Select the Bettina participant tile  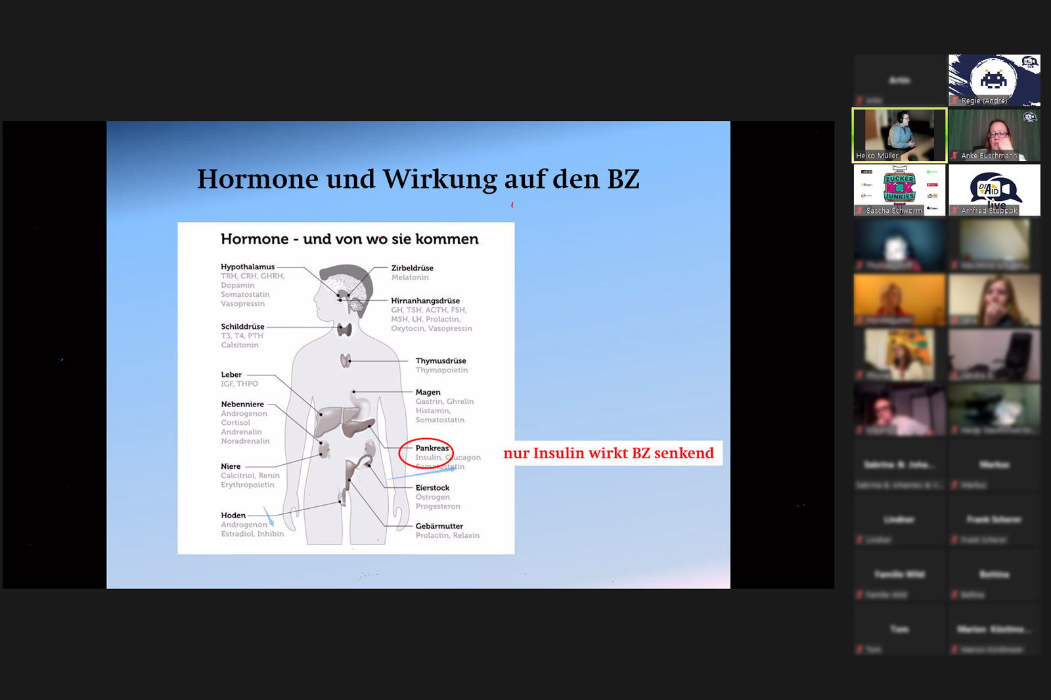[994, 575]
